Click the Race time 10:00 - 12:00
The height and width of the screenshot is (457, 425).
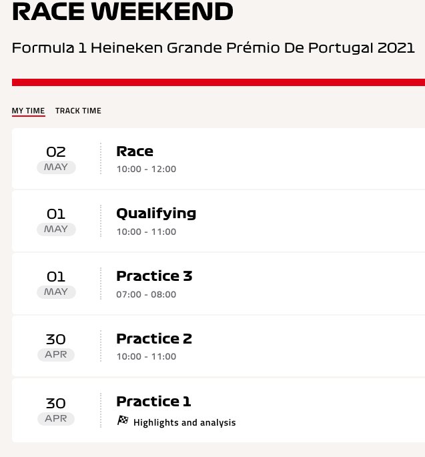pos(146,169)
